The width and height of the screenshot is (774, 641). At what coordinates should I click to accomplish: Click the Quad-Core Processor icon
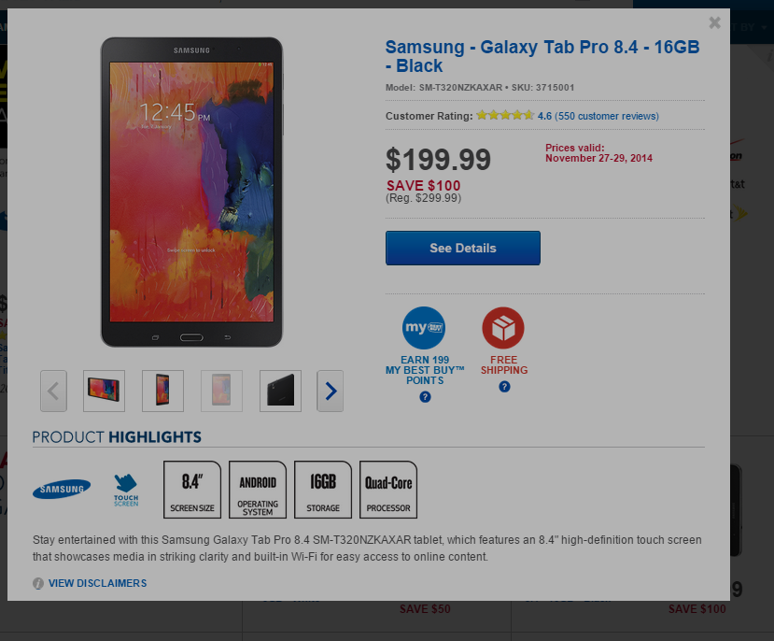click(388, 490)
